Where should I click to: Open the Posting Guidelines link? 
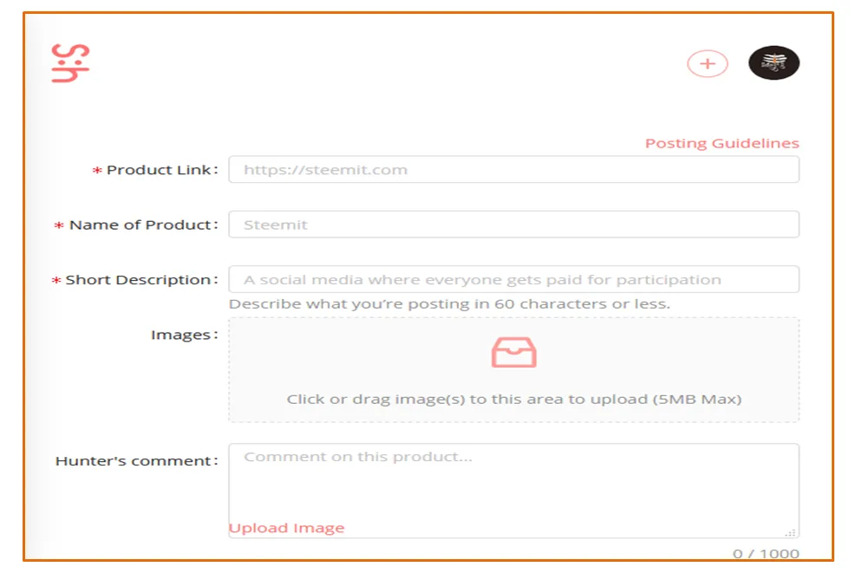722,144
